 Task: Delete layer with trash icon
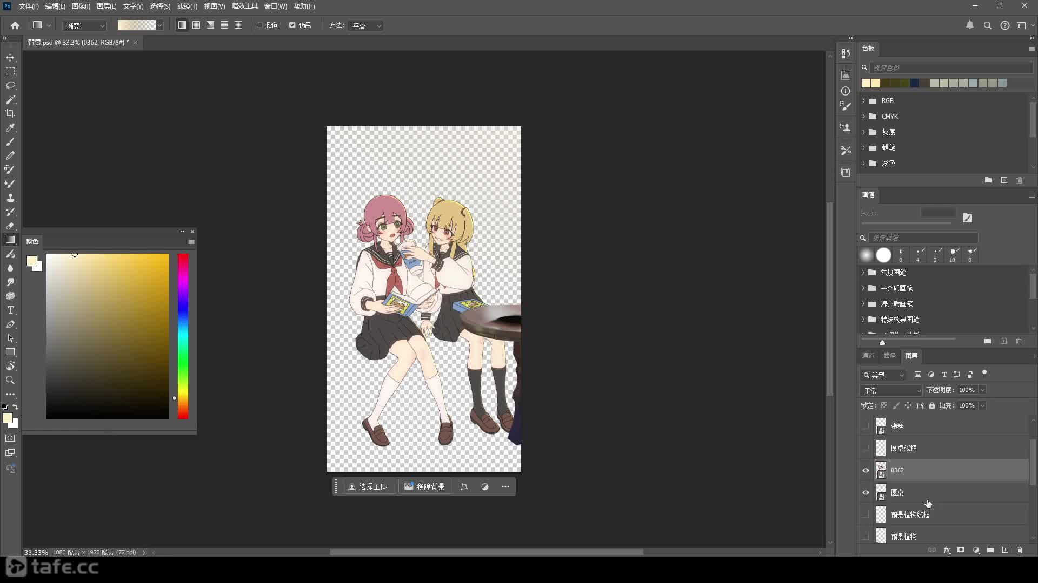coord(1019,550)
